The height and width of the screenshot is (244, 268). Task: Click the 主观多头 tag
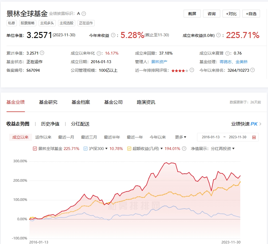click(x=47, y=23)
